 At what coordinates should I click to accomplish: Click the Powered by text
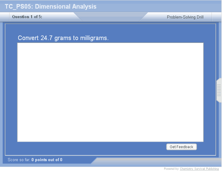171,169
